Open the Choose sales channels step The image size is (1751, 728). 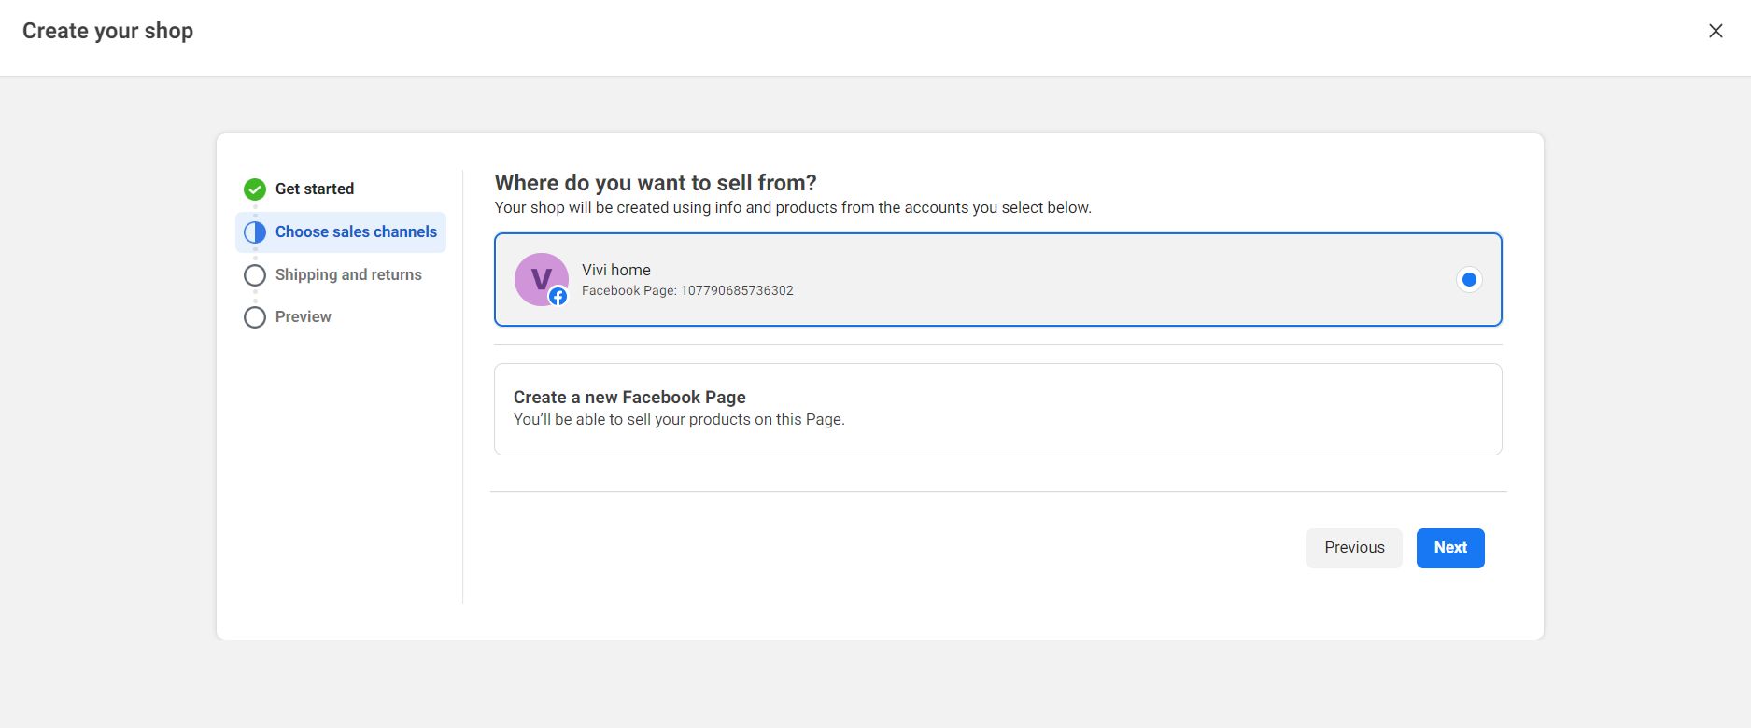[x=341, y=232]
